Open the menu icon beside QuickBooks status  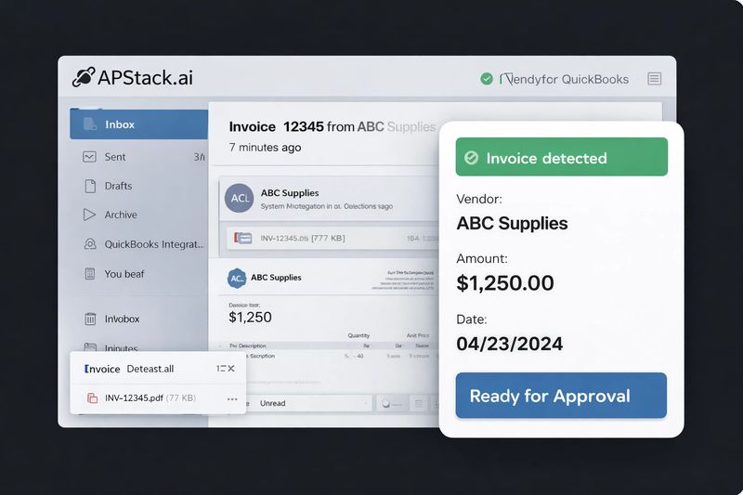pos(655,79)
